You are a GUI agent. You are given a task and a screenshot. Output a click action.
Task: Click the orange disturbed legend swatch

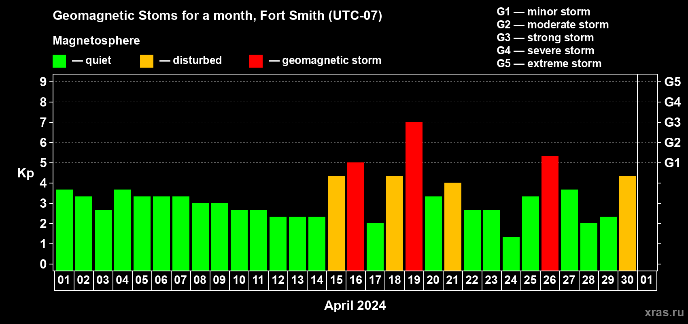[147, 61]
